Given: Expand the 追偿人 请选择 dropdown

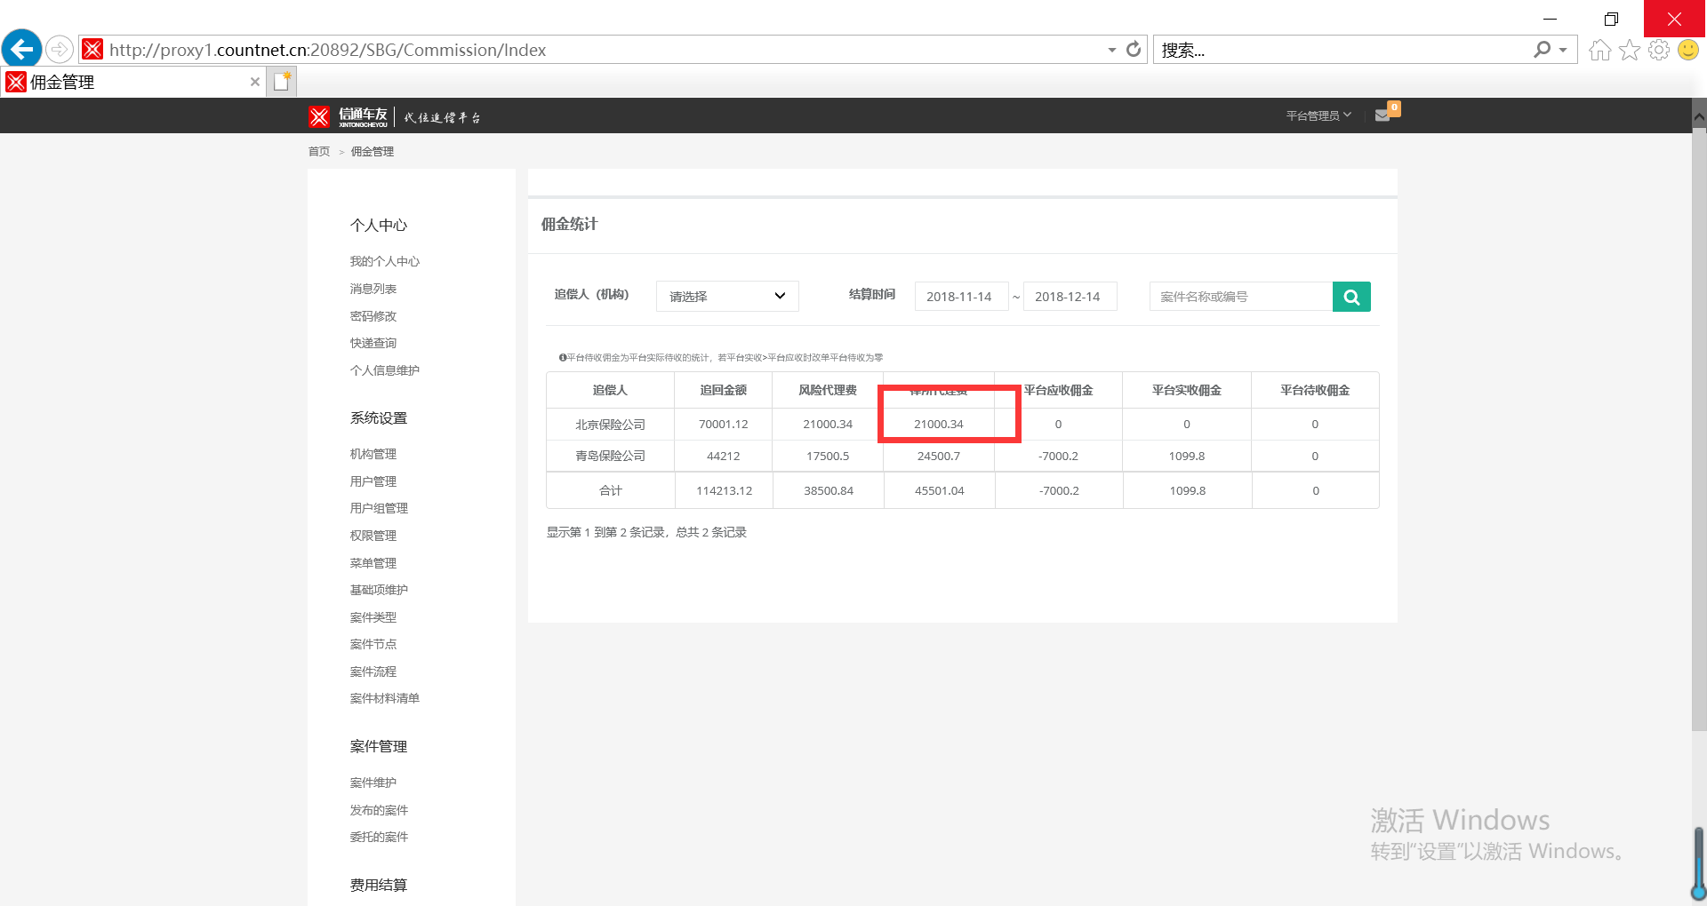Looking at the screenshot, I should pos(727,297).
